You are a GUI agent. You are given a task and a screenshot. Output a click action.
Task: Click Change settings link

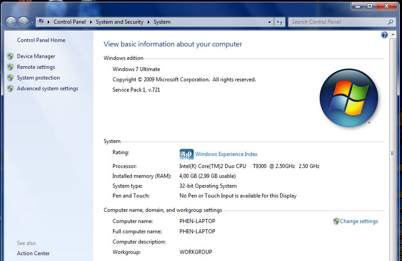coord(359,221)
